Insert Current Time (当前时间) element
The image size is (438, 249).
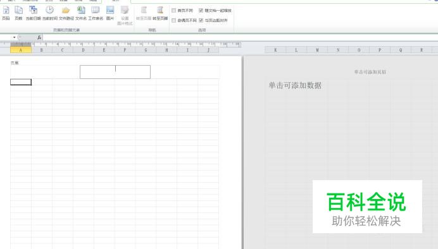tap(50, 13)
